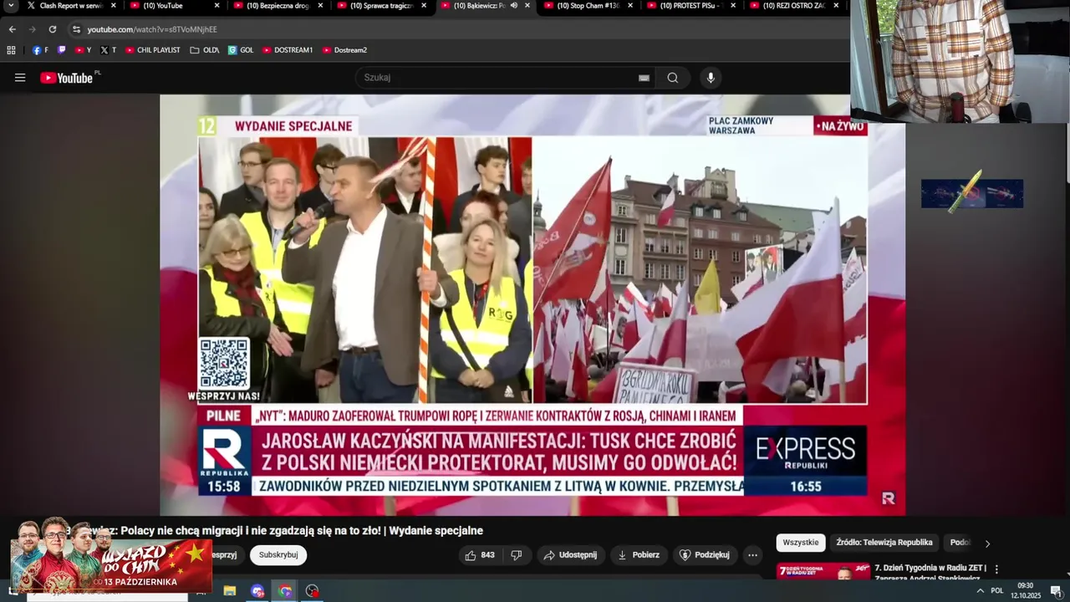
Task: Start voice search with microphone
Action: pos(711,78)
